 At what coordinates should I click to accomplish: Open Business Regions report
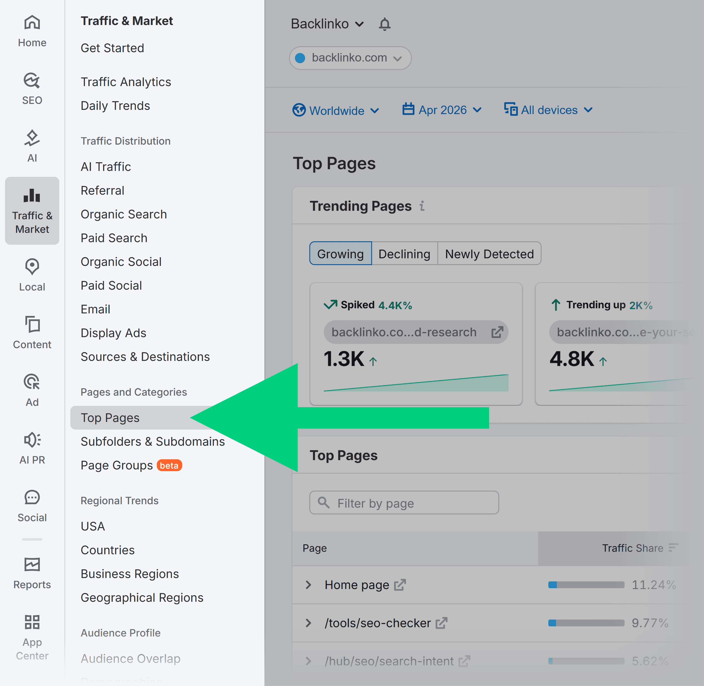[x=130, y=574]
